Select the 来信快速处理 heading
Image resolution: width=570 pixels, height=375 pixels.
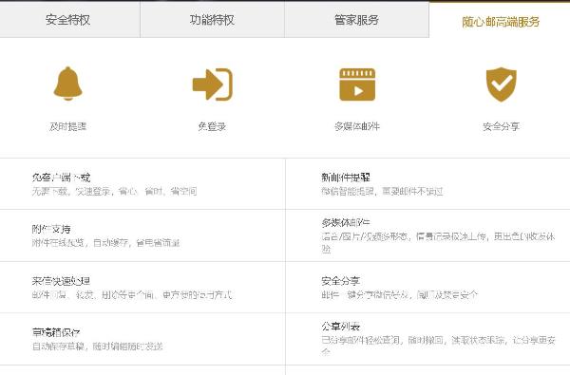tap(61, 281)
